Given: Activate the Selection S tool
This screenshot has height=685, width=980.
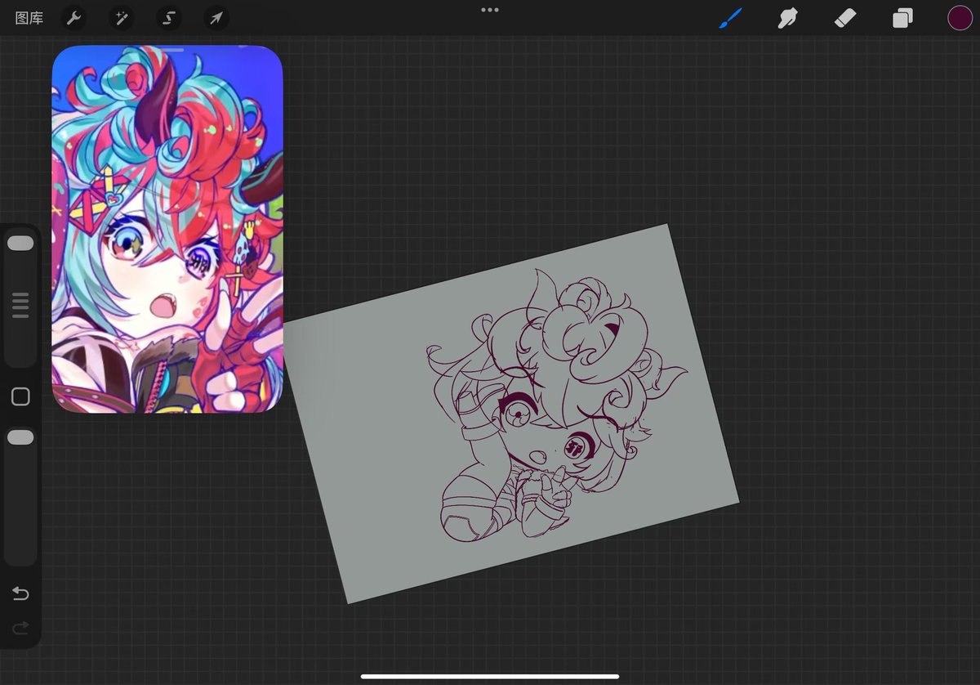Looking at the screenshot, I should point(169,18).
